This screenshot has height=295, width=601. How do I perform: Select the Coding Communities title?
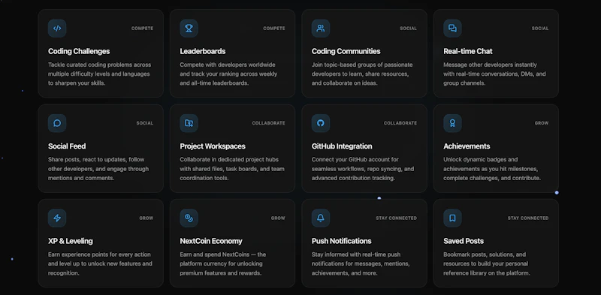[346, 51]
